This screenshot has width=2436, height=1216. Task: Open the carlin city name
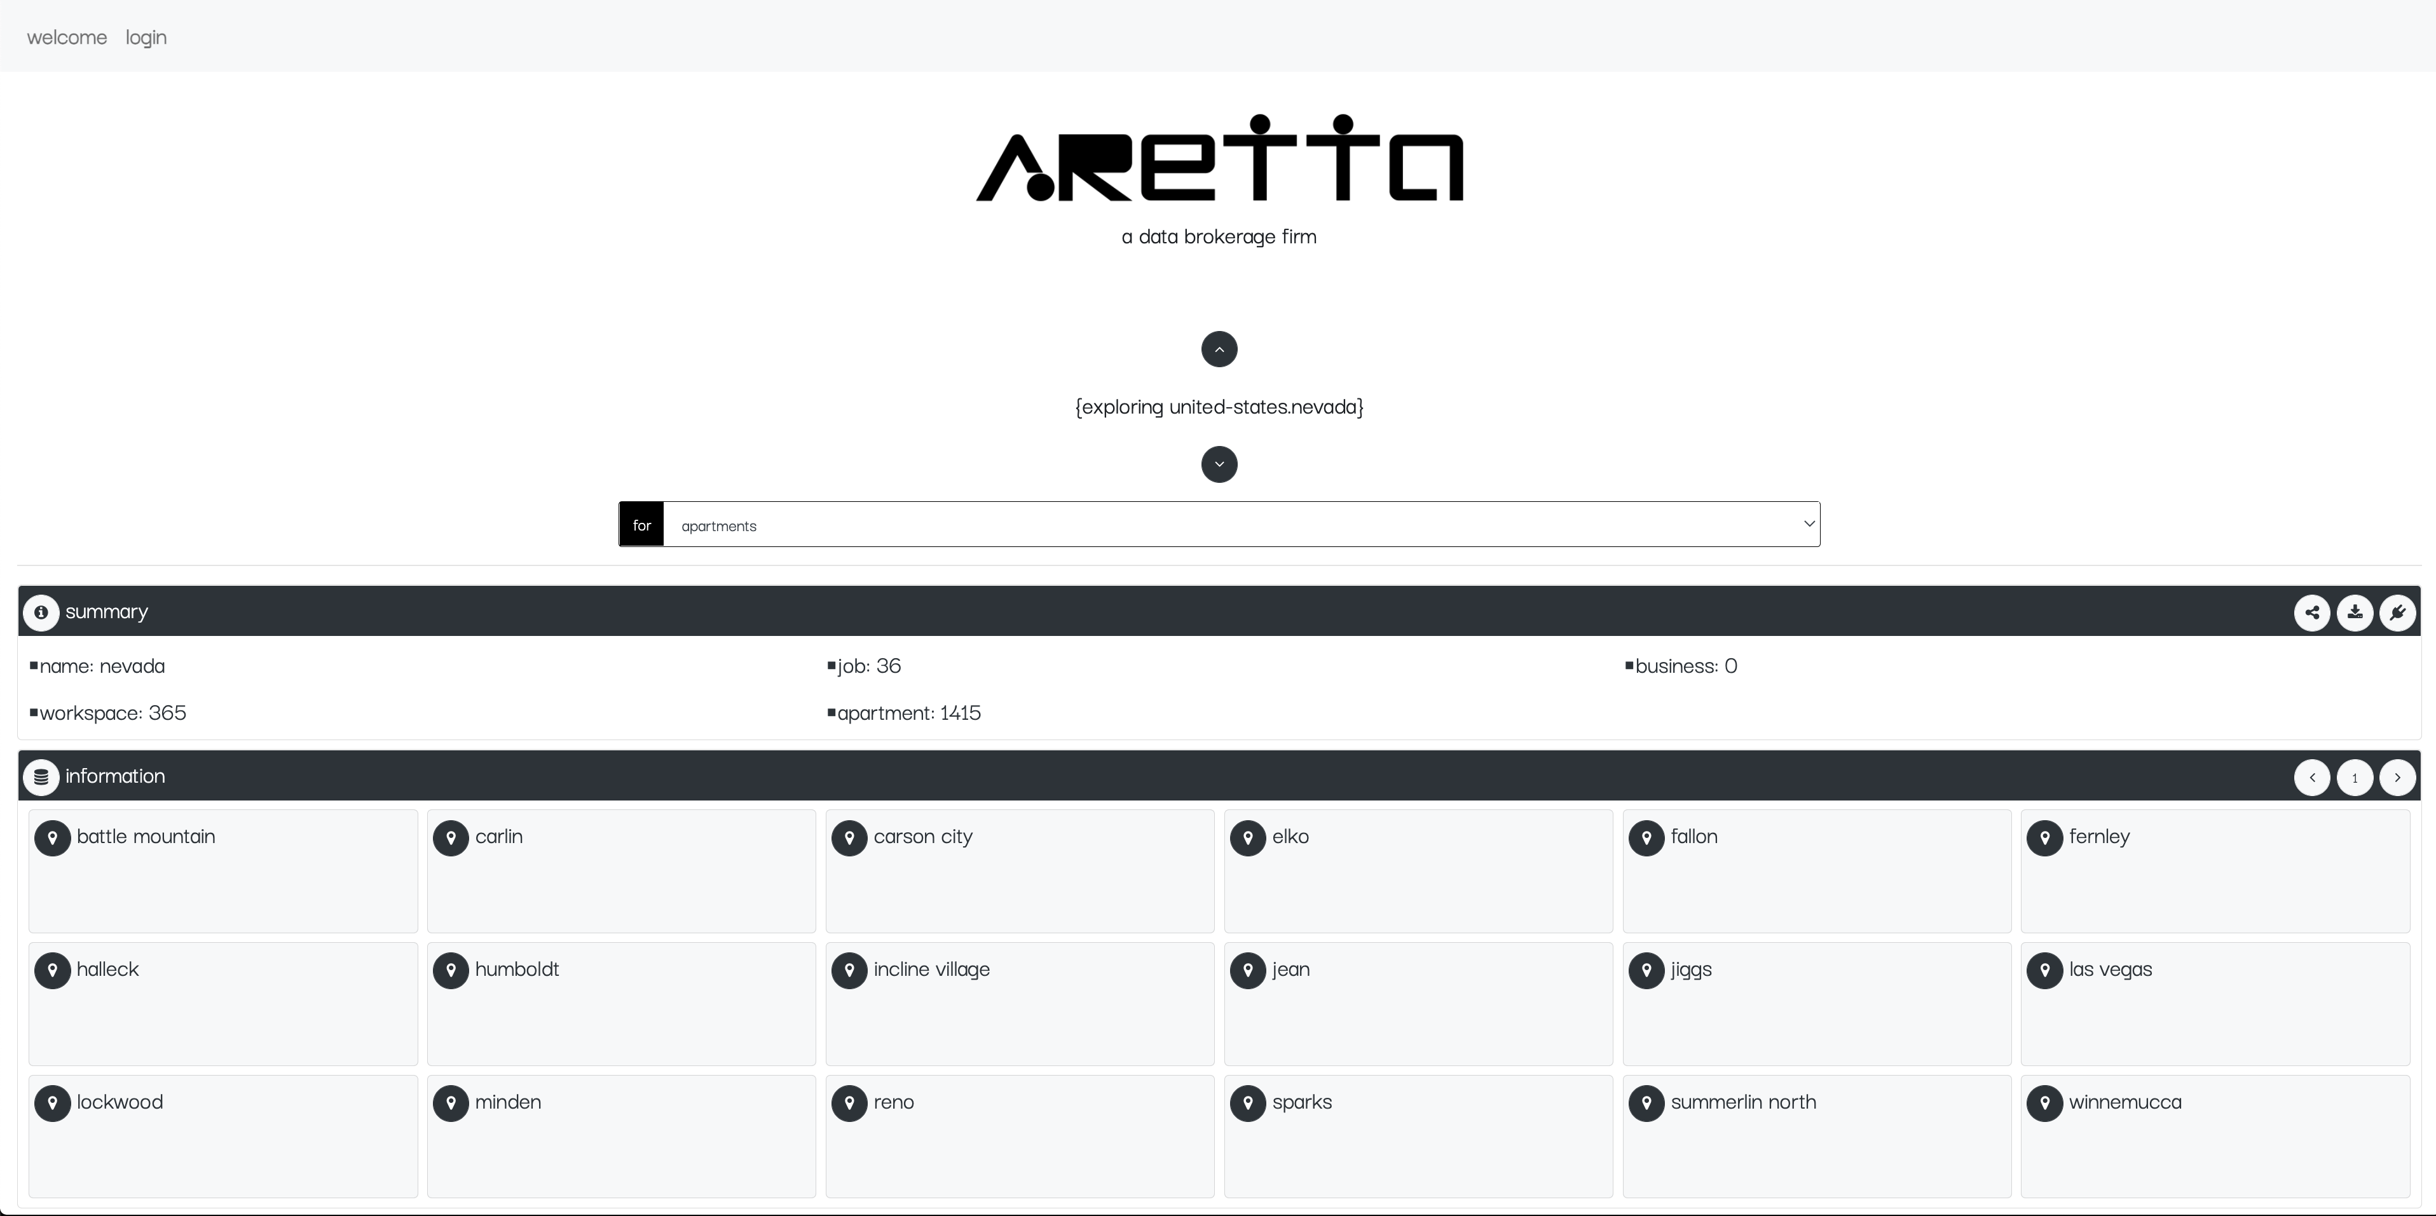pos(499,836)
